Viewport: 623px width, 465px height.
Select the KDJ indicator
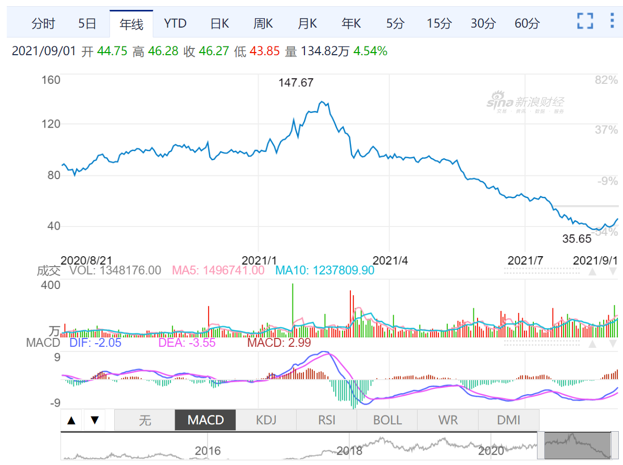pyautogui.click(x=266, y=420)
